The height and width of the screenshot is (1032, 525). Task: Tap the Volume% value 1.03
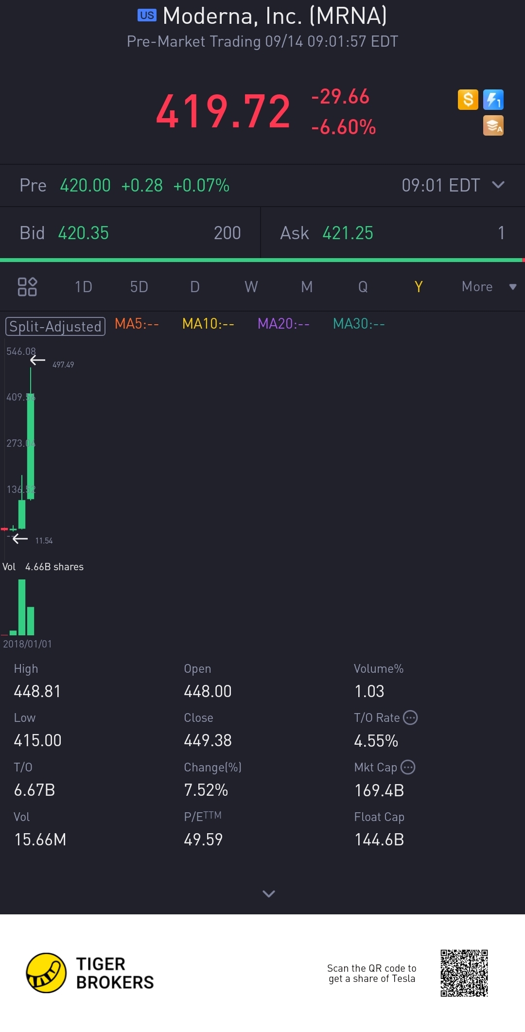pos(369,691)
